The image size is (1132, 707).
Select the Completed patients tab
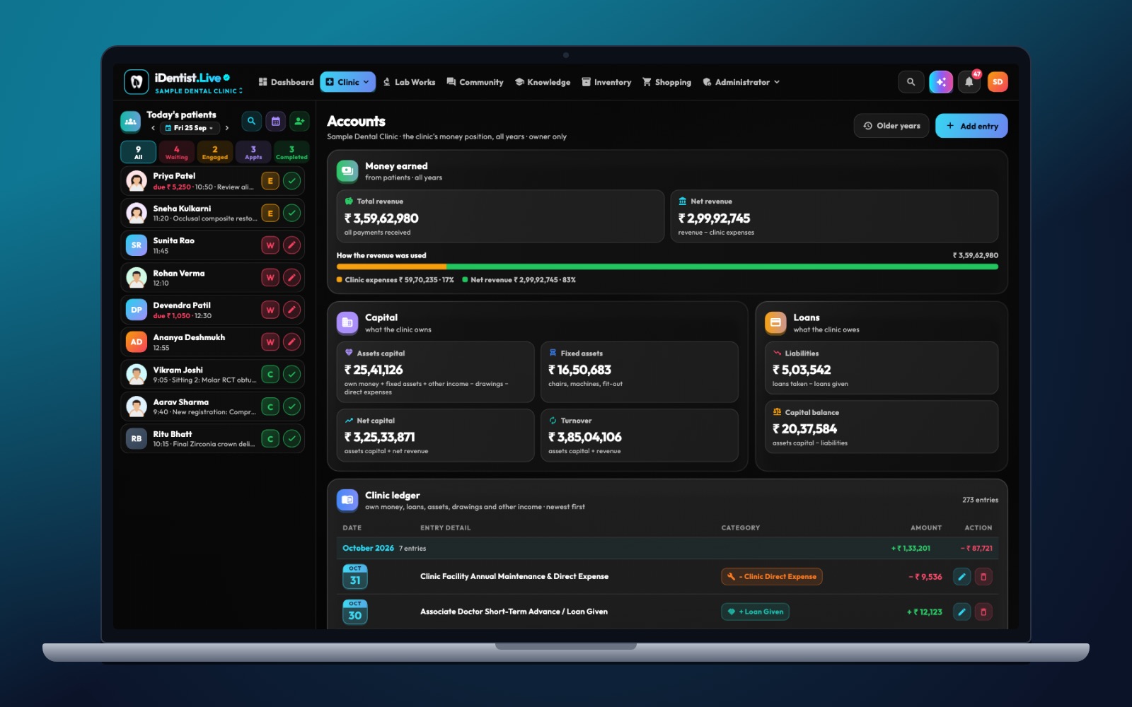[x=291, y=153]
